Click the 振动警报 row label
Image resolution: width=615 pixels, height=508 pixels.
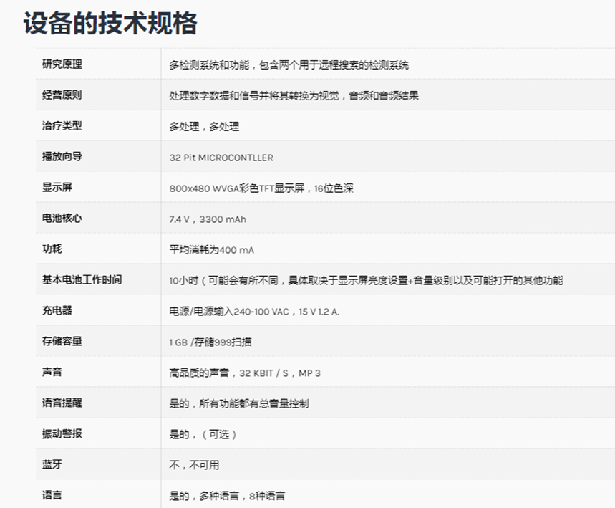click(x=62, y=434)
